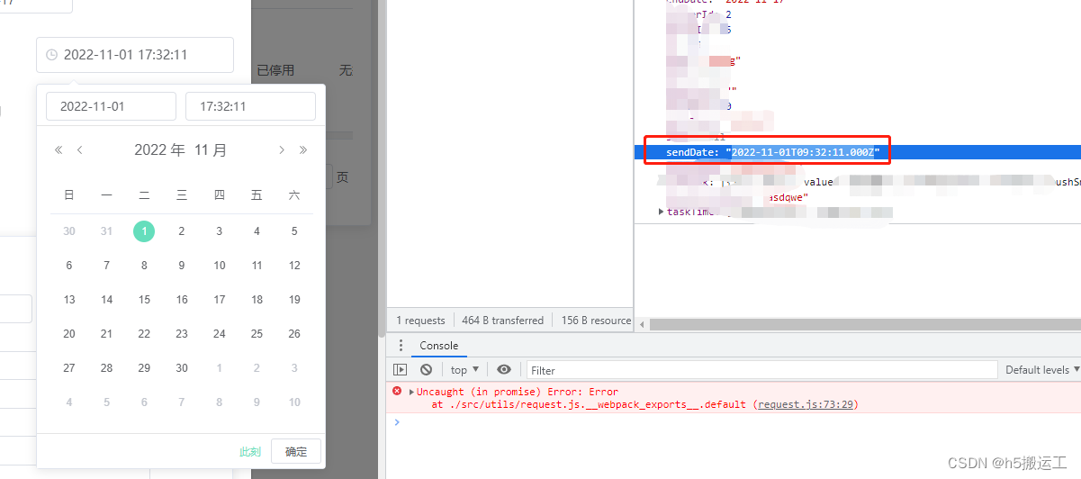Viewport: 1081px width, 479px height.
Task: Select October 30 in previous month row
Action: pos(69,231)
